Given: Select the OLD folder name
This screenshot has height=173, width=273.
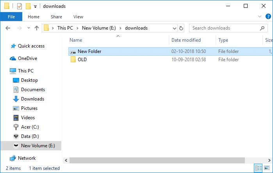Looking at the screenshot, I should [82, 60].
